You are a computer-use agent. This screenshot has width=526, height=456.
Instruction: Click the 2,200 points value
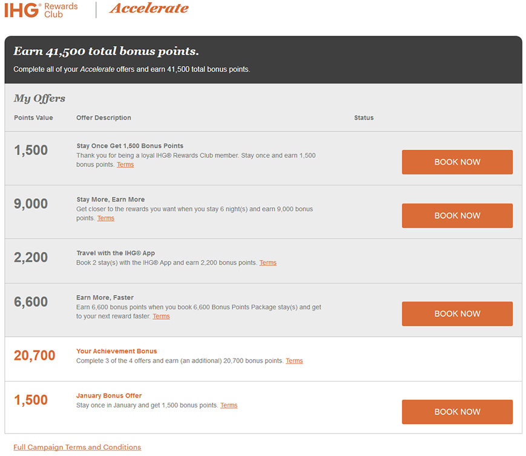30,257
